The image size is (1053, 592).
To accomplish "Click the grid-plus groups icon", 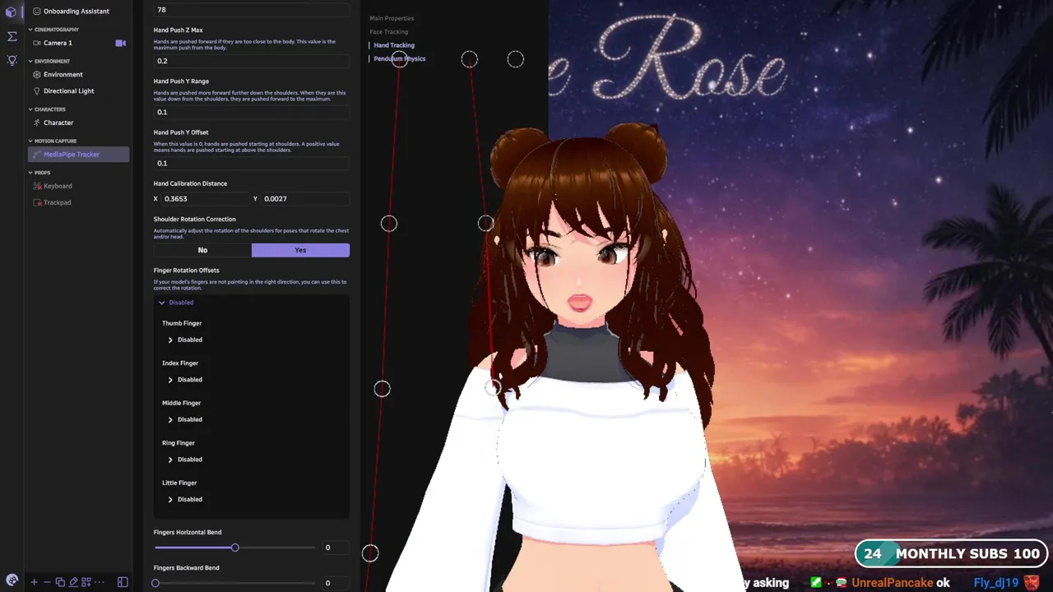I will 86,582.
